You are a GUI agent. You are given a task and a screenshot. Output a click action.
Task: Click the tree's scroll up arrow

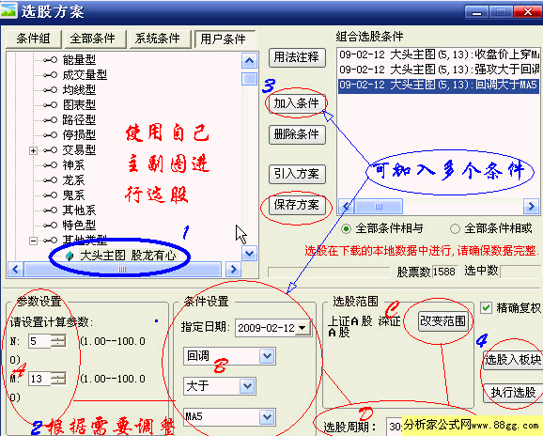point(249,61)
